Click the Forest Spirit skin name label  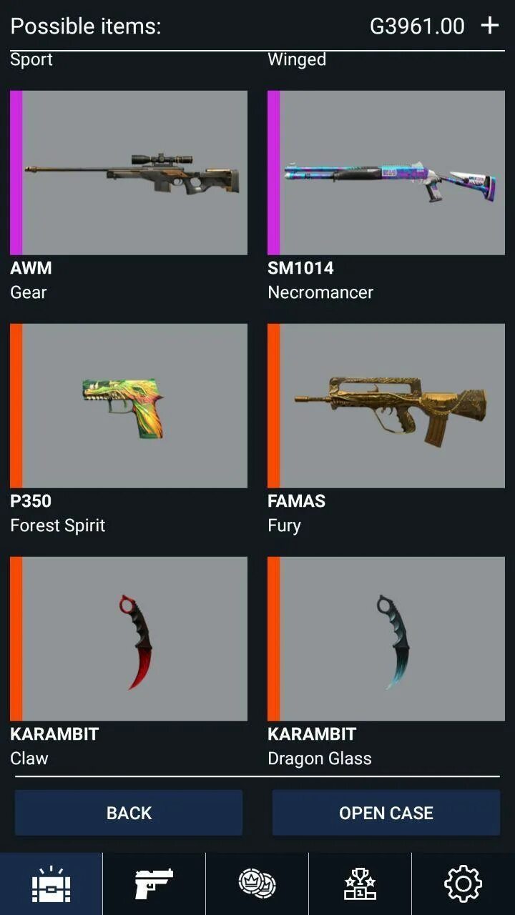click(x=57, y=525)
